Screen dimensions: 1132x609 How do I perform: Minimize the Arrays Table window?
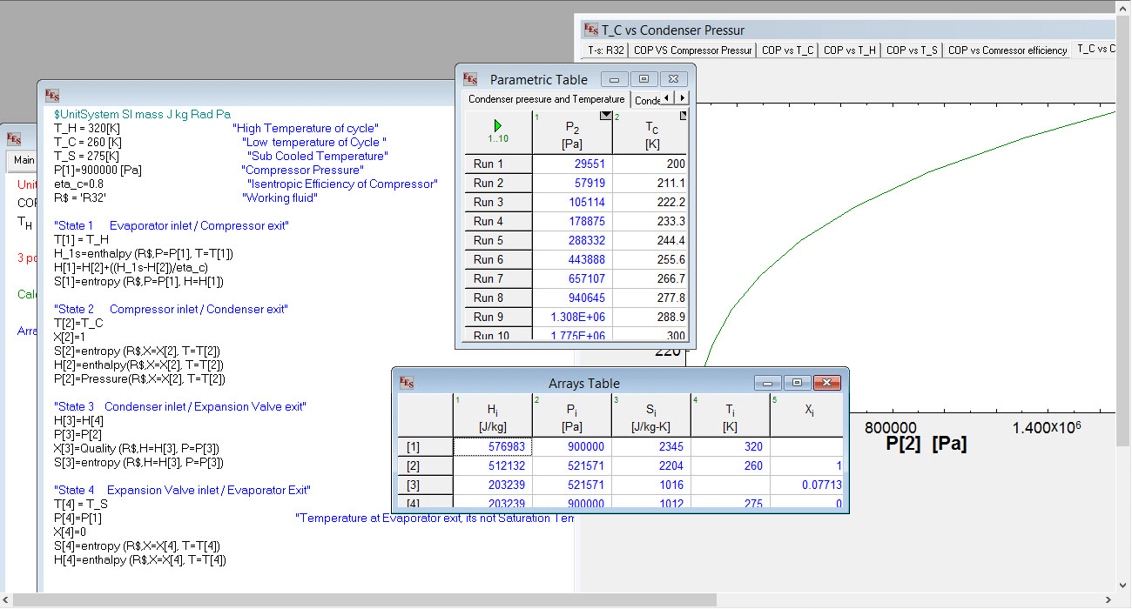(767, 383)
